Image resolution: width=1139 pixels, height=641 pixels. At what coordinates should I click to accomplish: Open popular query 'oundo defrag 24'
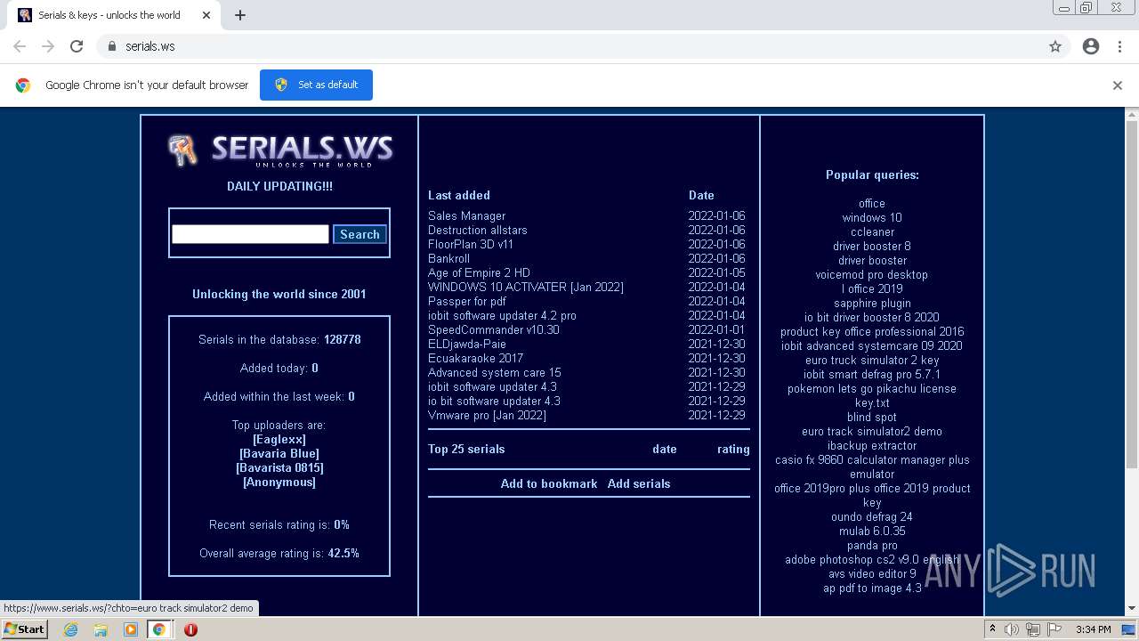click(872, 516)
